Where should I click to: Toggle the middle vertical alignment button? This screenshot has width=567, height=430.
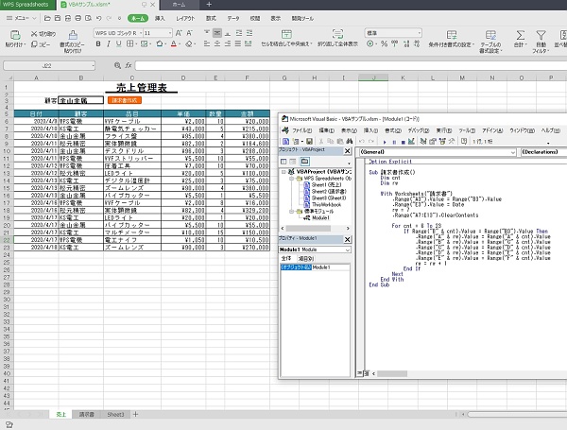pos(217,33)
